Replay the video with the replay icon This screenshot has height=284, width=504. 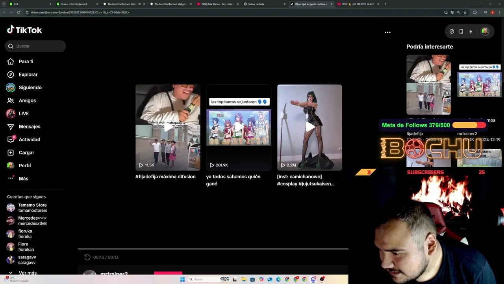tap(87, 257)
